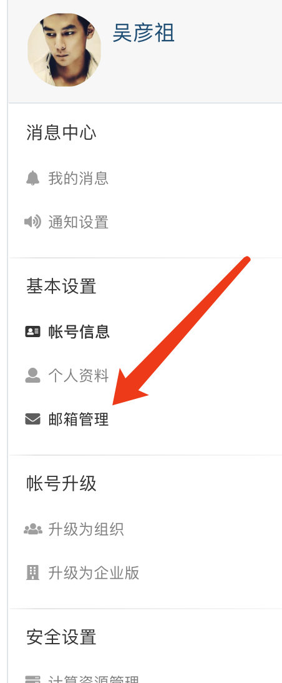Click the 帐号升级 section heading
The width and height of the screenshot is (282, 683).
pos(61,483)
